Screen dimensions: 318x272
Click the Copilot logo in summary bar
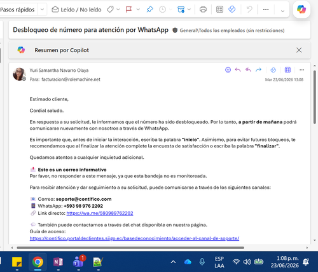pos(21,50)
